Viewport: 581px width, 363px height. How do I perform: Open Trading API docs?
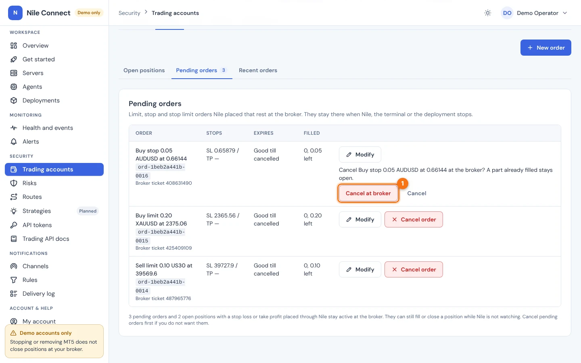tap(54, 239)
